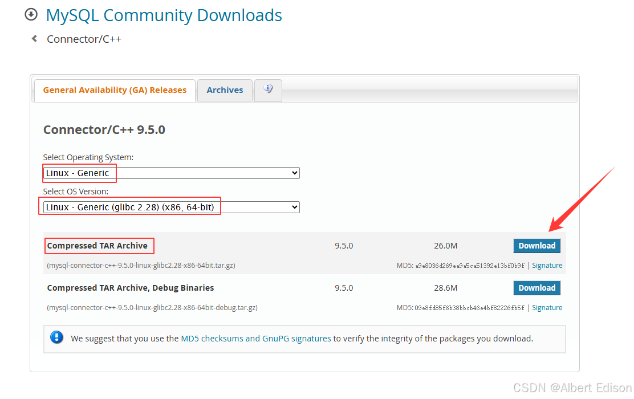Click version 9.5.0 in Debug Binaries row

click(344, 288)
